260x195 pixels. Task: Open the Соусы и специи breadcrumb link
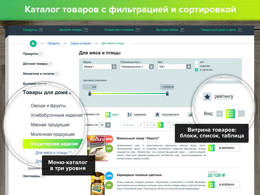[x=81, y=43]
